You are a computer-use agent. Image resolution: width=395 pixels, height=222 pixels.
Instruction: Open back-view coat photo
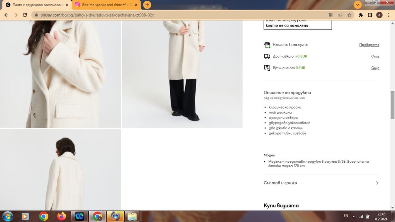pyautogui.click(x=60, y=170)
